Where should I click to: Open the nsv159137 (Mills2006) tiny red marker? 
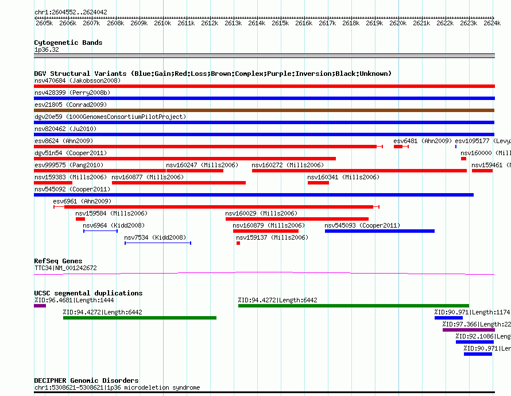tap(238, 243)
